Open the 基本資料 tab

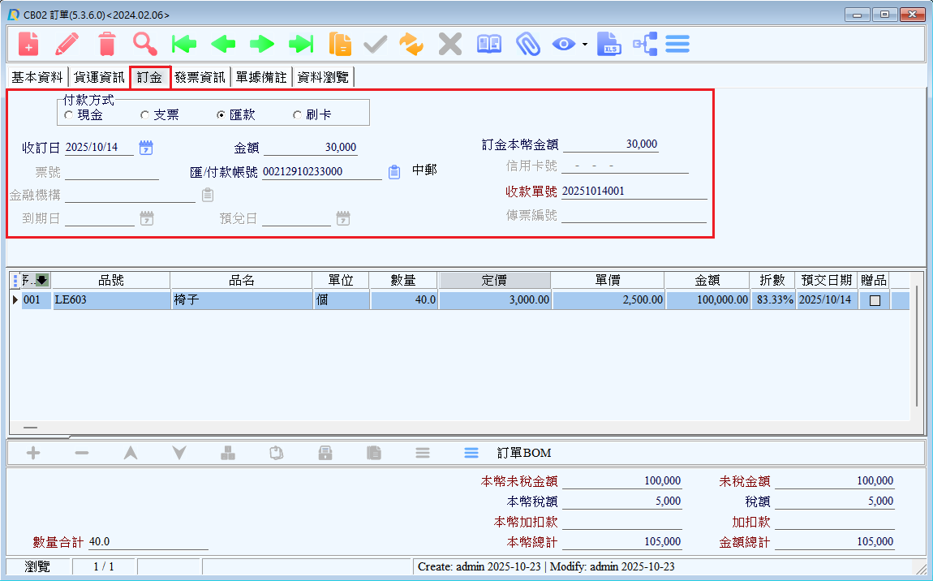coord(37,77)
